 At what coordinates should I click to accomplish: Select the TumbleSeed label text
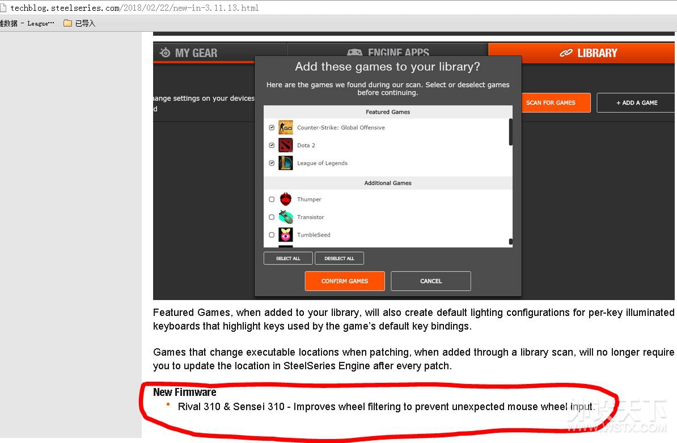tap(314, 234)
